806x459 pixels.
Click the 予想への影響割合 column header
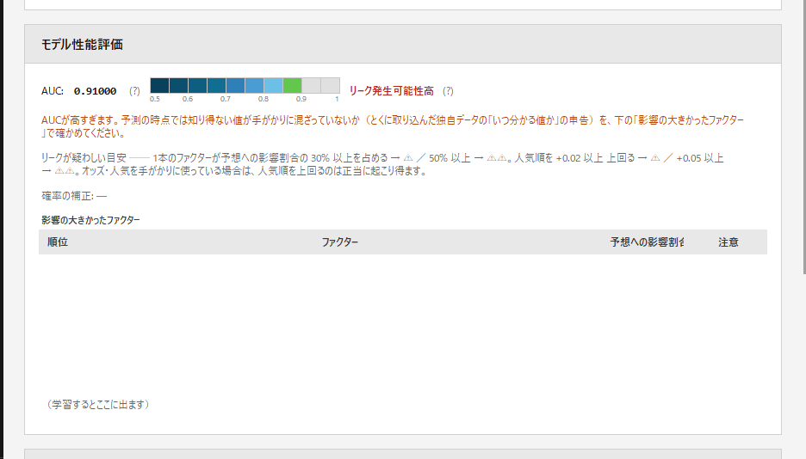tap(647, 242)
